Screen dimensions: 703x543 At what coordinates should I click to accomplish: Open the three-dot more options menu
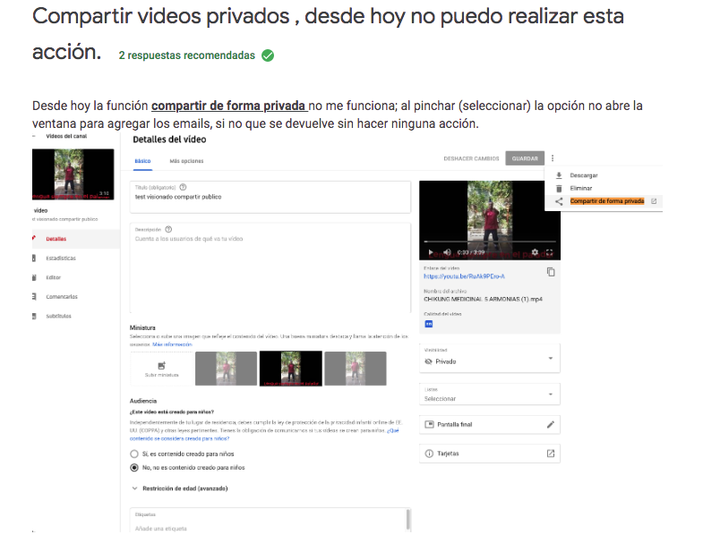click(553, 158)
